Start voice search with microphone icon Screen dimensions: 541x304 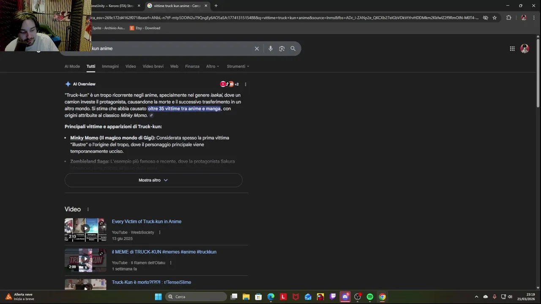(x=270, y=49)
